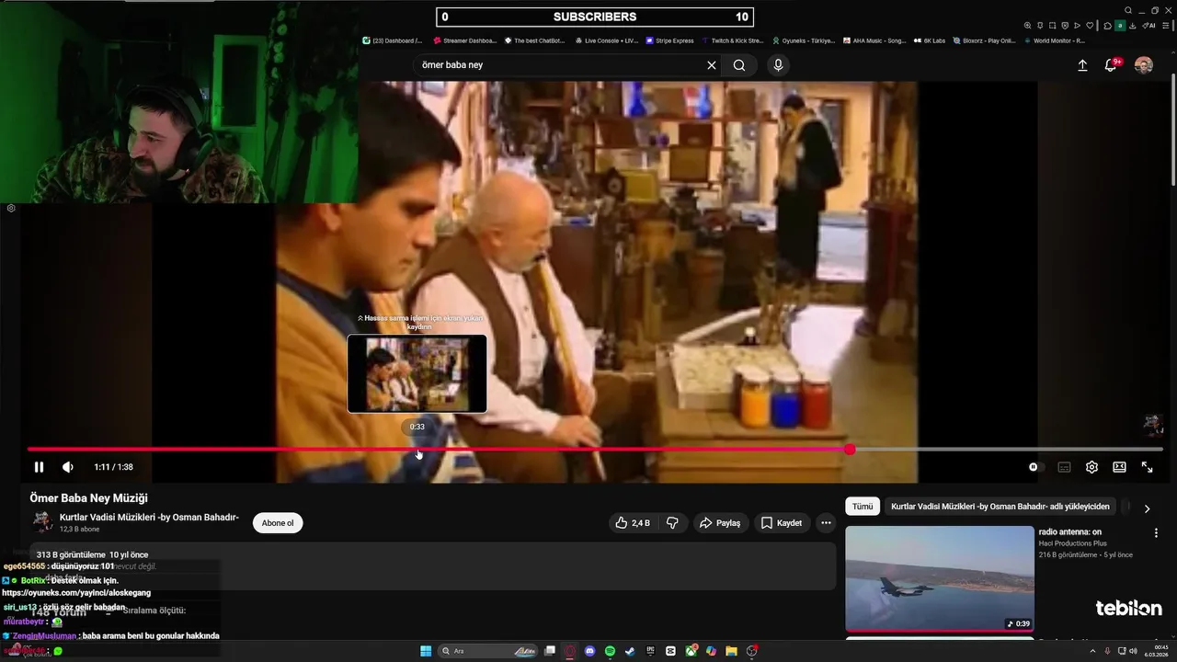Toggle the autoplay switch

pyautogui.click(x=1035, y=467)
